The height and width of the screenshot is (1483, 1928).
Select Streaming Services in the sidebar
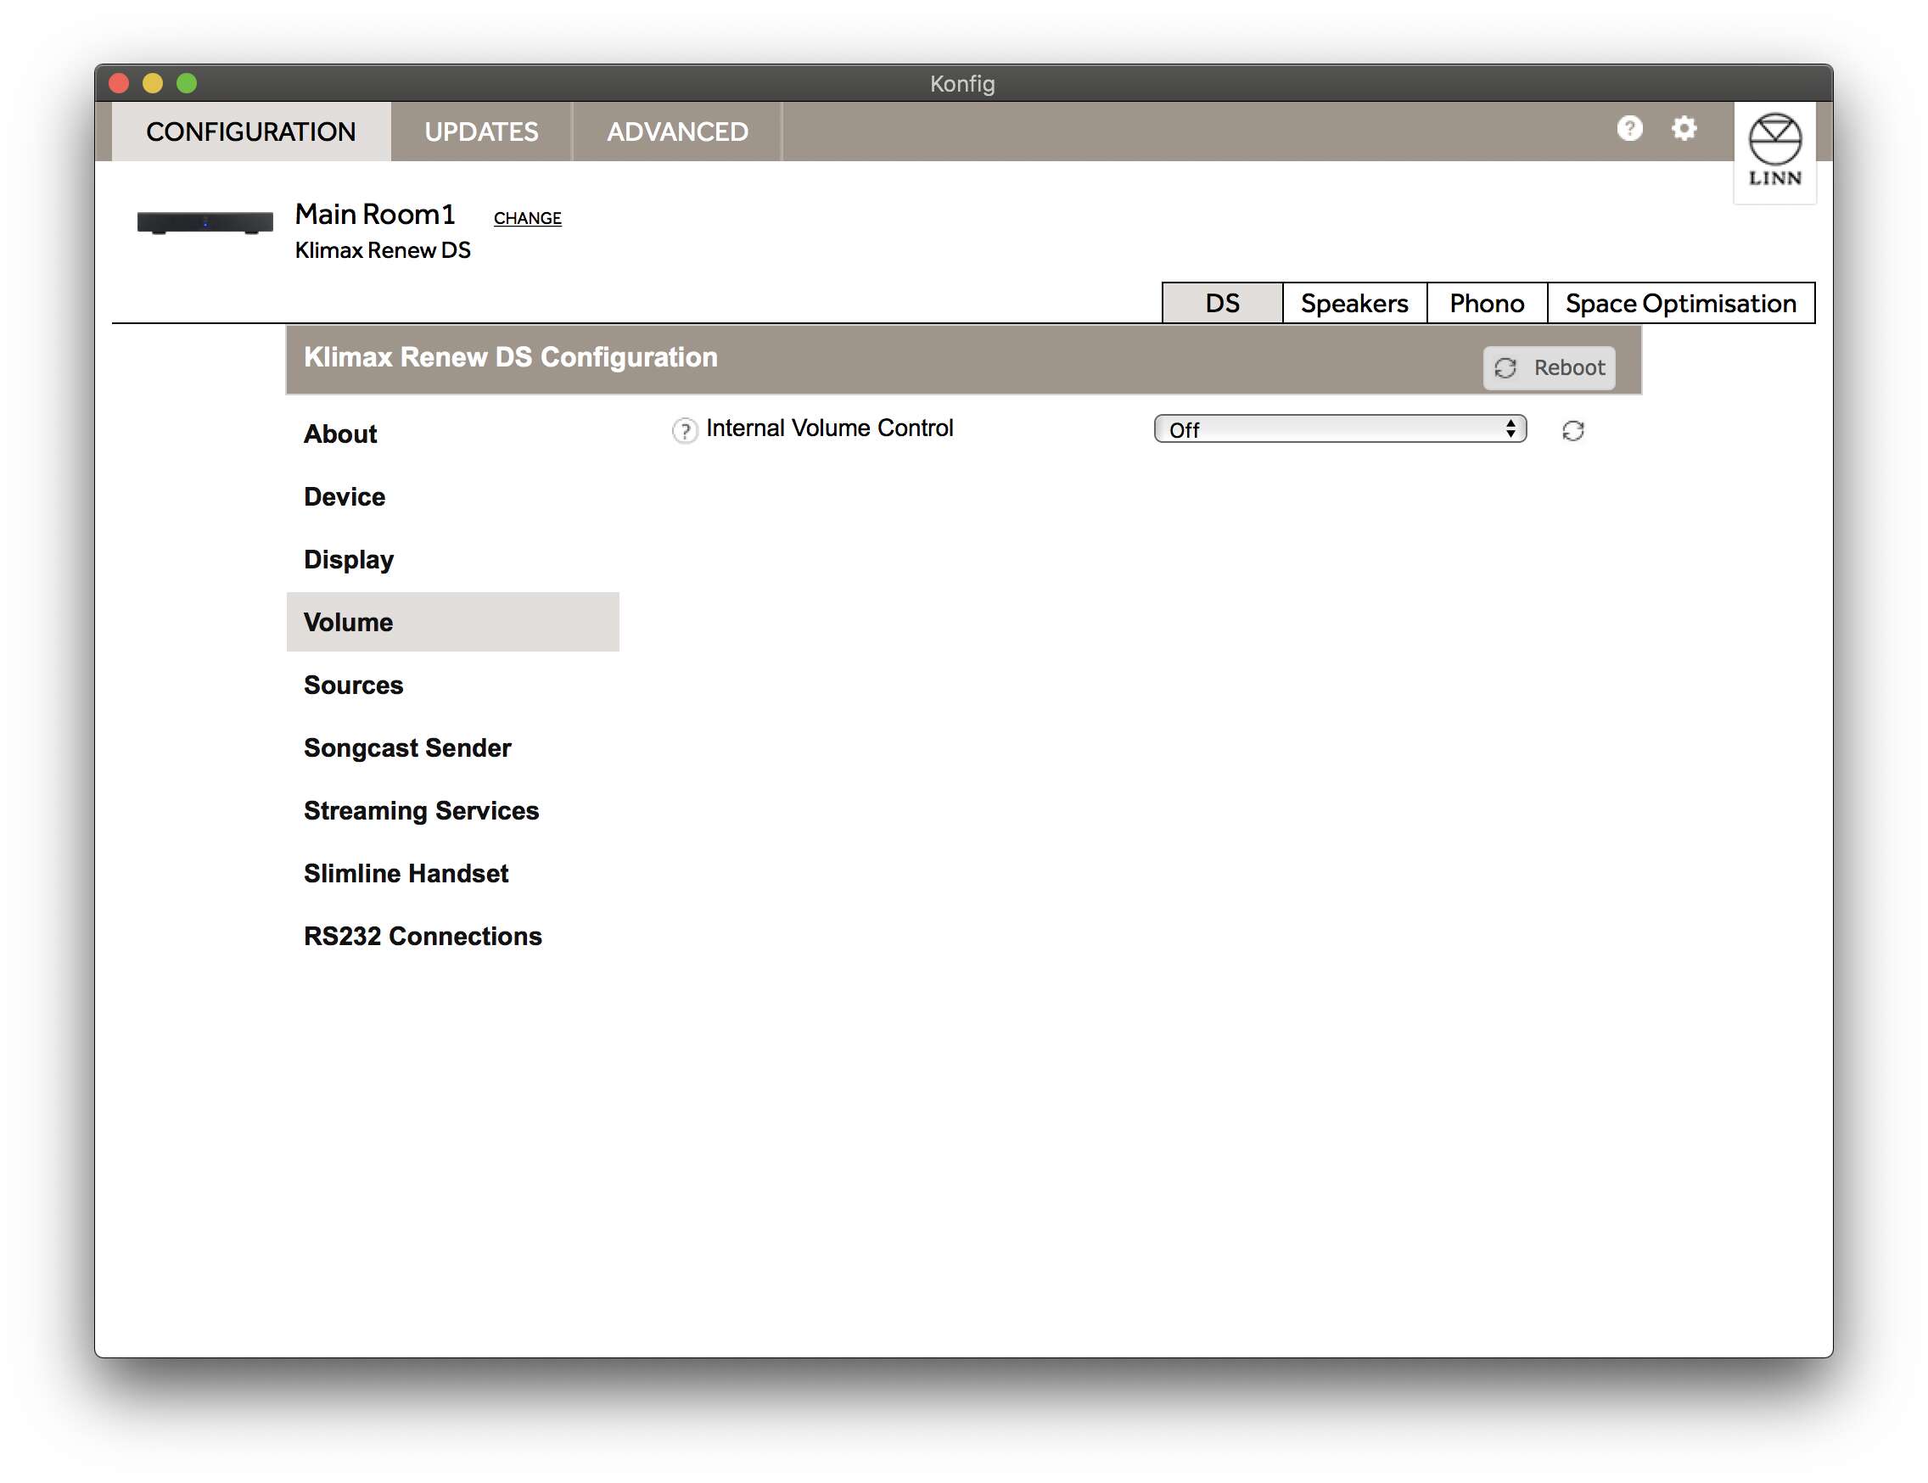point(421,810)
